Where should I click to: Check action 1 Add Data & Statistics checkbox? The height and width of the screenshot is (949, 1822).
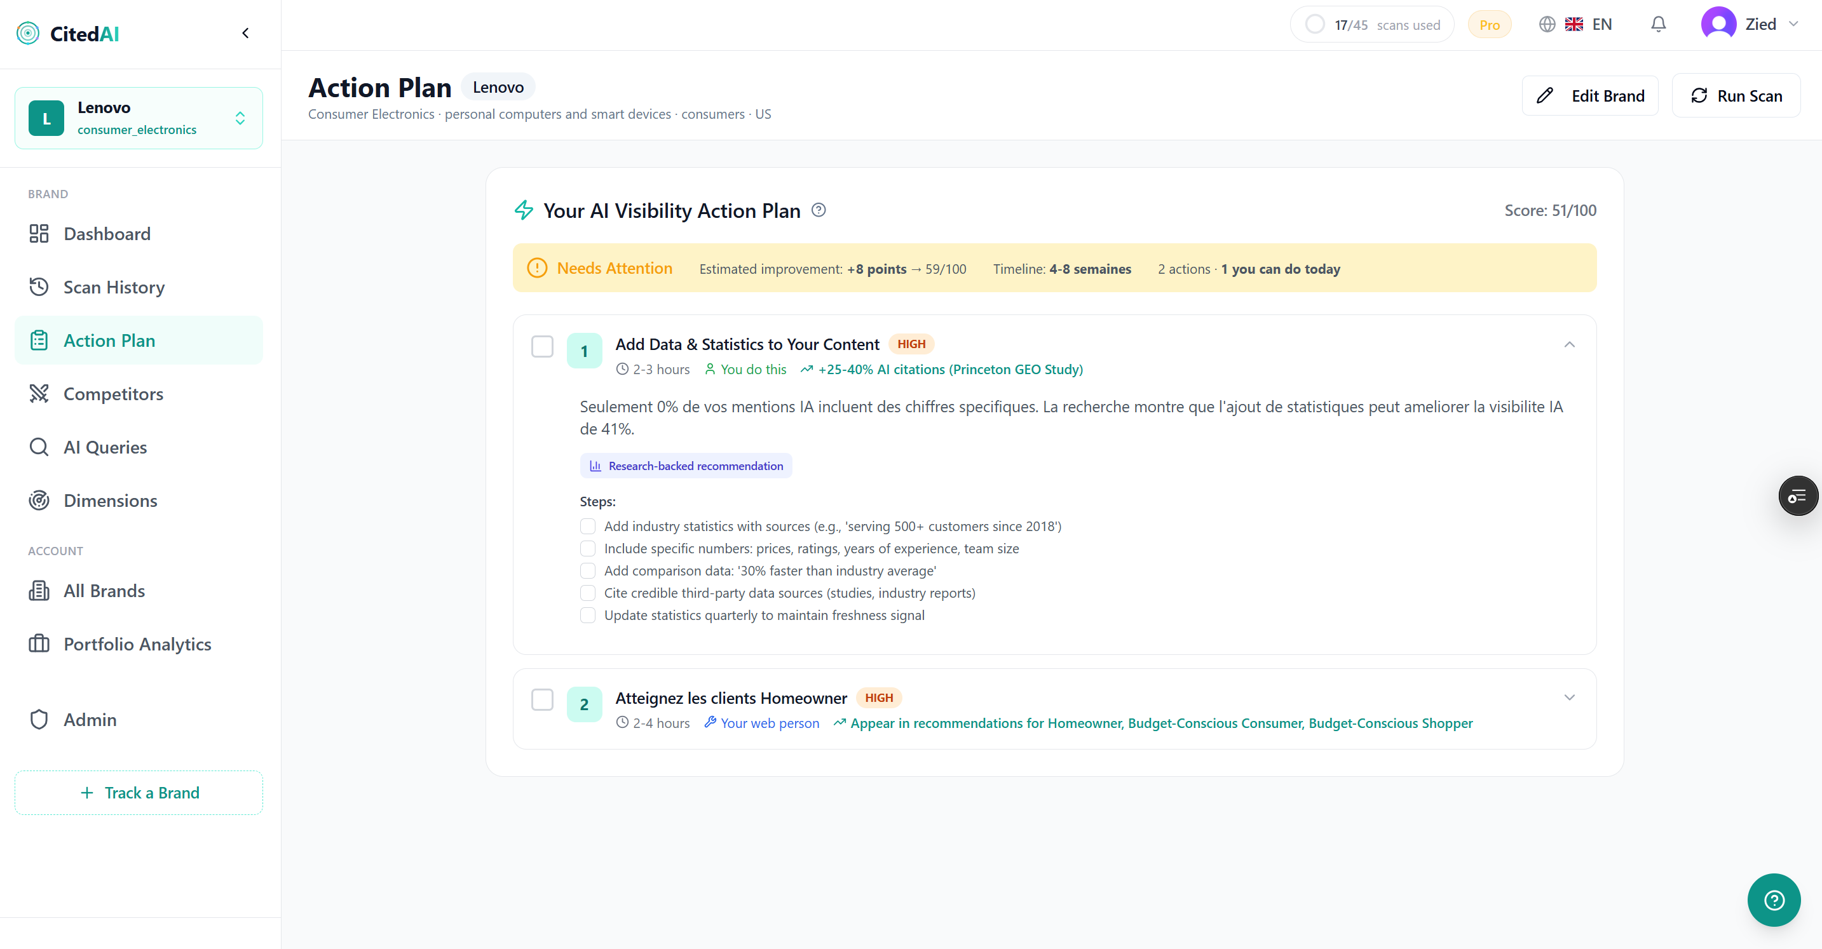point(543,346)
